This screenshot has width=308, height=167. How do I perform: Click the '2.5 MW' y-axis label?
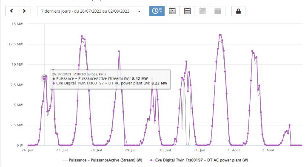pyautogui.click(x=17, y=125)
